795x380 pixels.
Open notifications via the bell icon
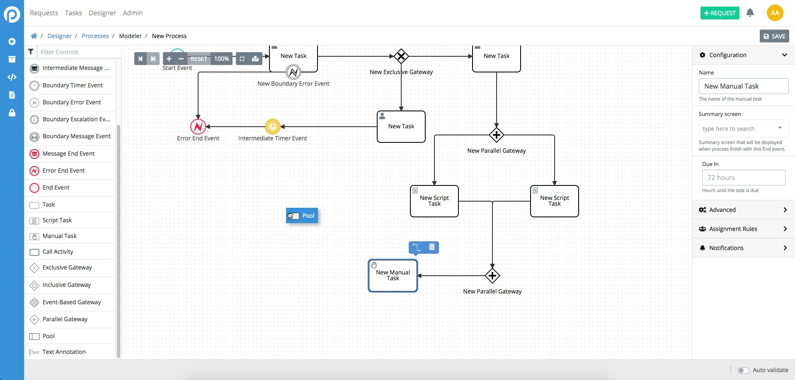(750, 13)
